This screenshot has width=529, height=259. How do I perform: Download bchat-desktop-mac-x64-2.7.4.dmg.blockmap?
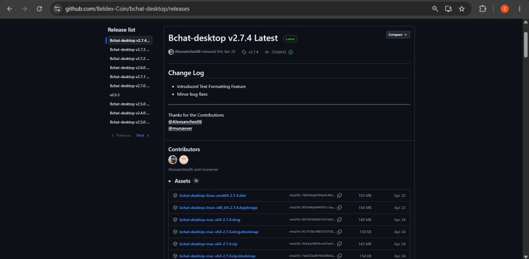point(219,232)
